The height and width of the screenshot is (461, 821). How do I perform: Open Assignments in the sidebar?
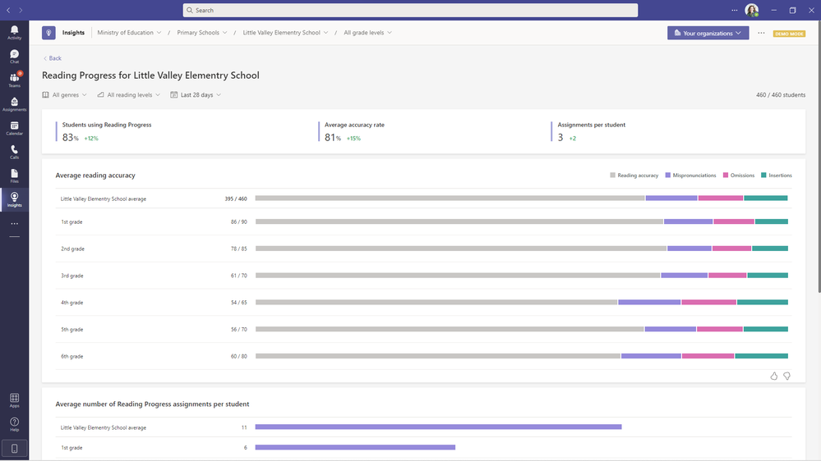click(14, 104)
